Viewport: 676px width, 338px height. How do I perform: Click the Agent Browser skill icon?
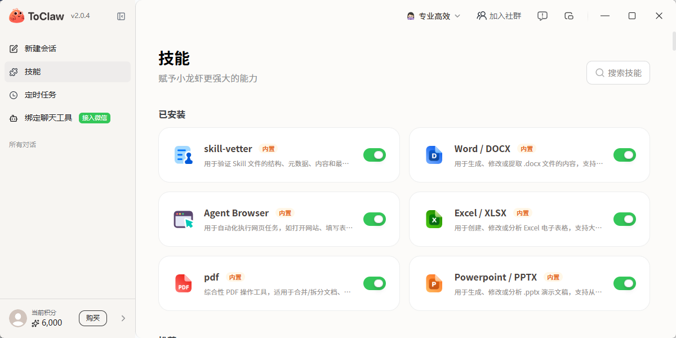(184, 219)
